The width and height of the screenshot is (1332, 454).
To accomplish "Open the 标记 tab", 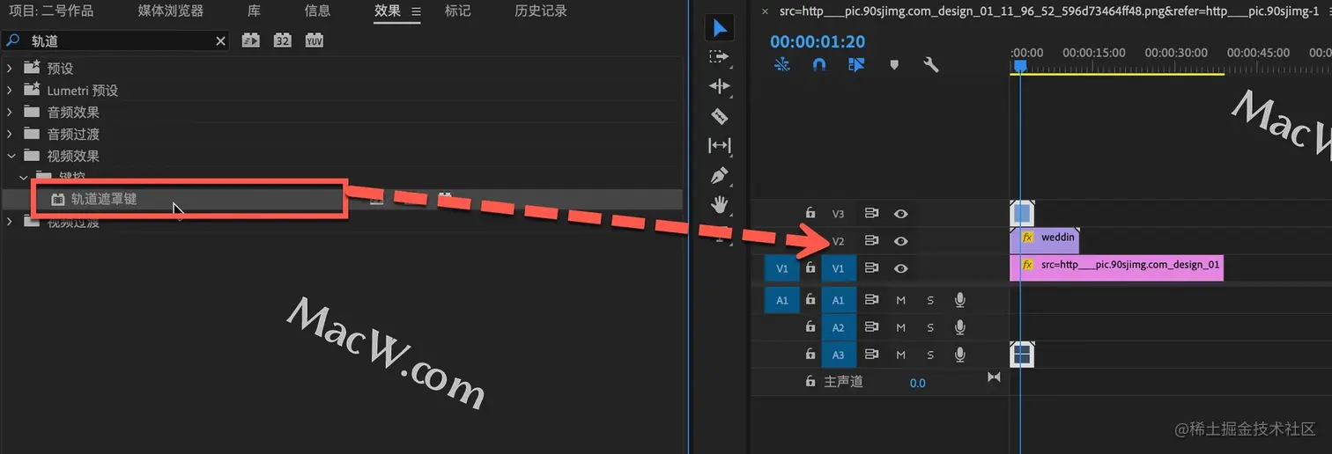I will coord(457,11).
